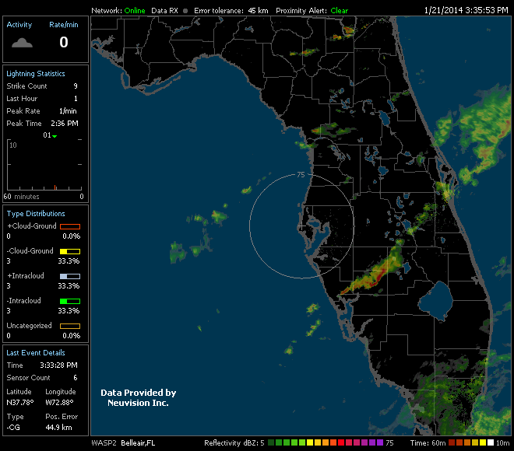The height and width of the screenshot is (451, 514).
Task: Click the -Intracloud label
Action: pyautogui.click(x=23, y=301)
